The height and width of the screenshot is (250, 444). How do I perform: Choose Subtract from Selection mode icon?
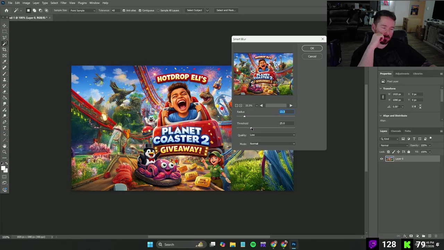coord(40,10)
